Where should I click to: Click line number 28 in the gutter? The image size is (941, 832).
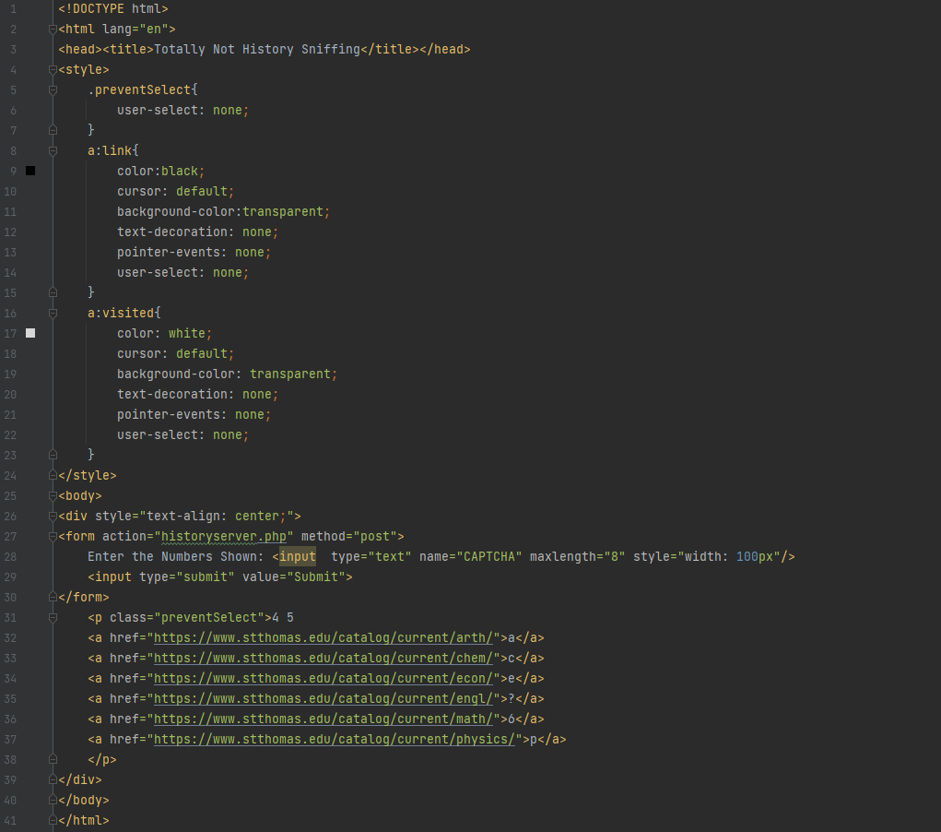click(10, 556)
